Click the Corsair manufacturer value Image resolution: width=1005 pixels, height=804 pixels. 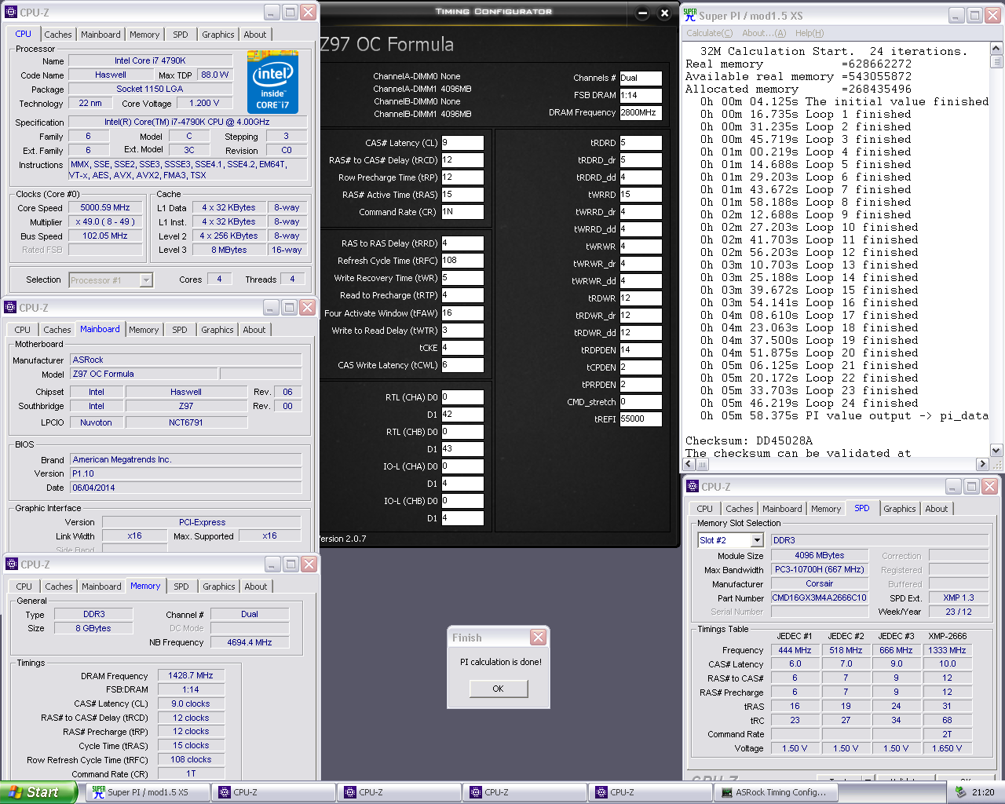820,584
